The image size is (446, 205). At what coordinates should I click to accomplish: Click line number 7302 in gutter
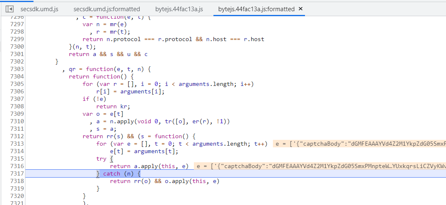[x=17, y=61]
